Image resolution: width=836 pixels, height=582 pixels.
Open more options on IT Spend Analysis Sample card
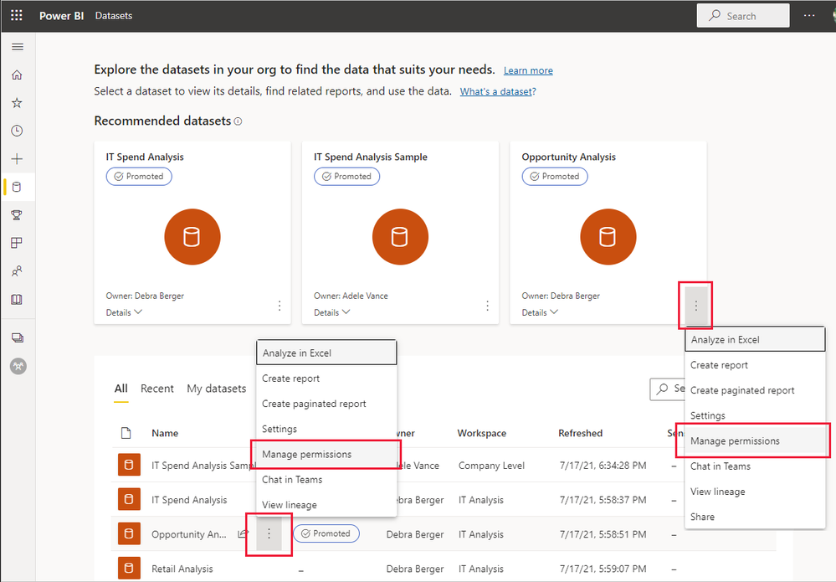click(487, 305)
